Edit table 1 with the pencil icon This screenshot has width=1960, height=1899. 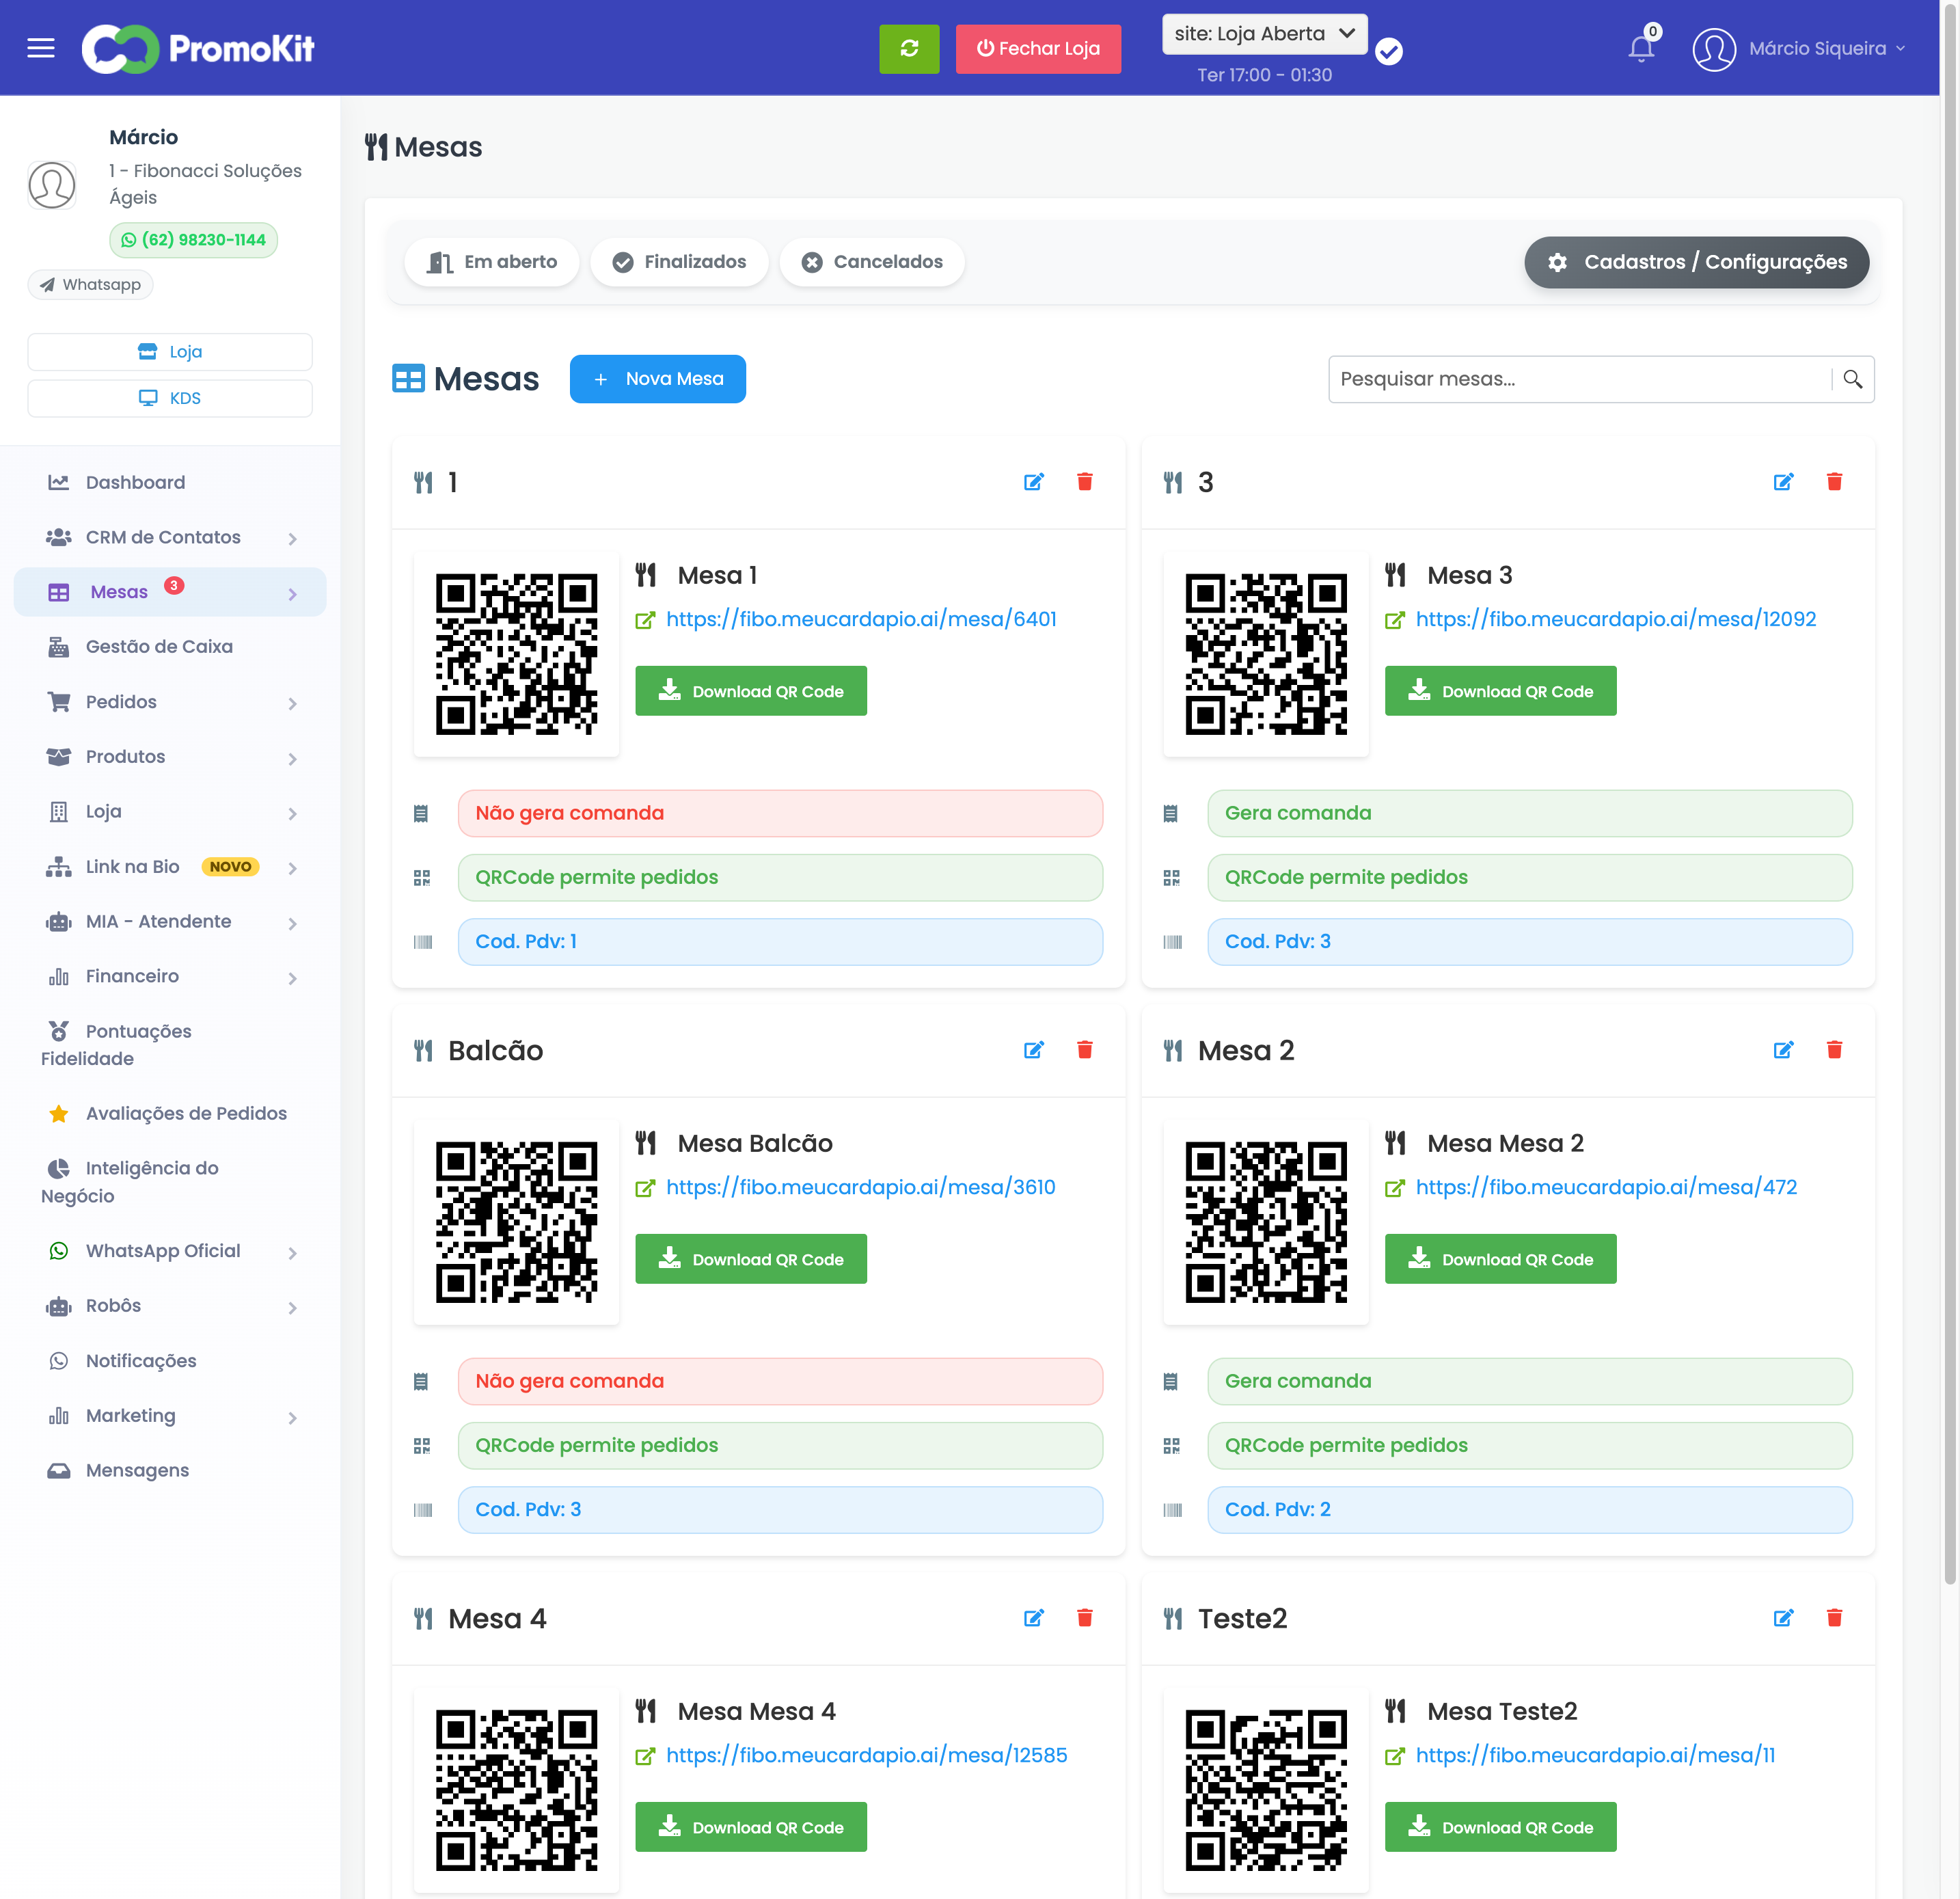pos(1034,482)
